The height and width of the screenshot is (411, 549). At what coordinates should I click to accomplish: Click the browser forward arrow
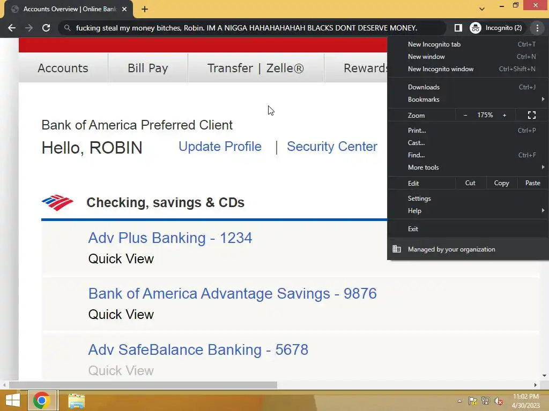(29, 28)
